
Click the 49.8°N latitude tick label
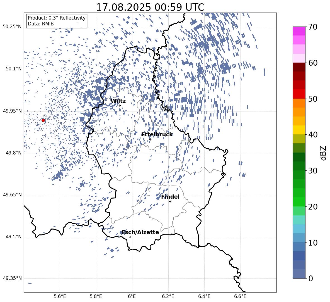13,153
